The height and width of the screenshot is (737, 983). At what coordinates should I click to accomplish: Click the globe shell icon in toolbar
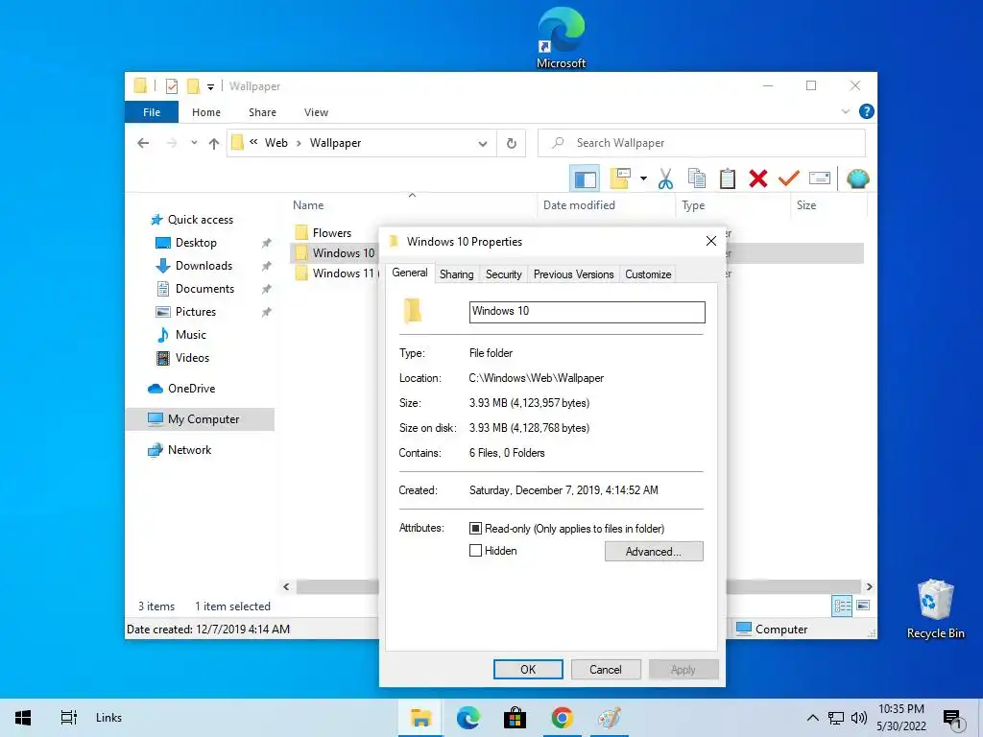857,179
